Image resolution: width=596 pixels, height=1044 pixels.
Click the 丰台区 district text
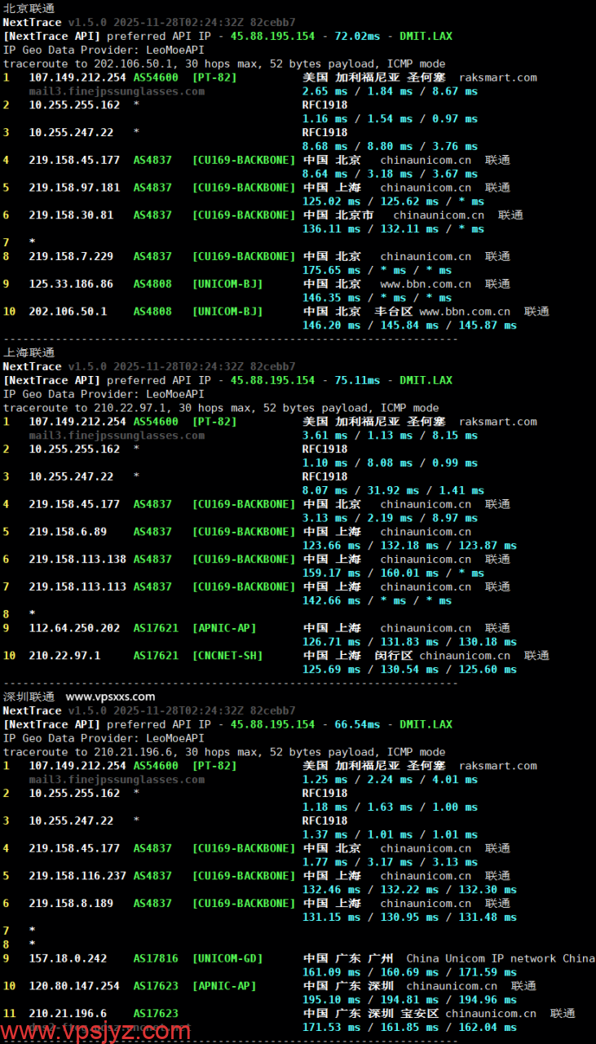[x=394, y=312]
